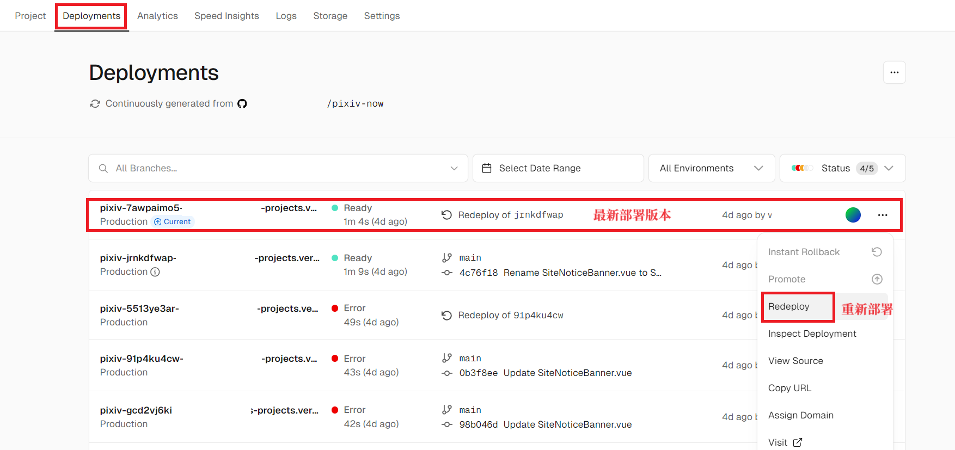Choose Inspect Deployment in the menu
Image resolution: width=955 pixels, height=450 pixels.
(812, 334)
